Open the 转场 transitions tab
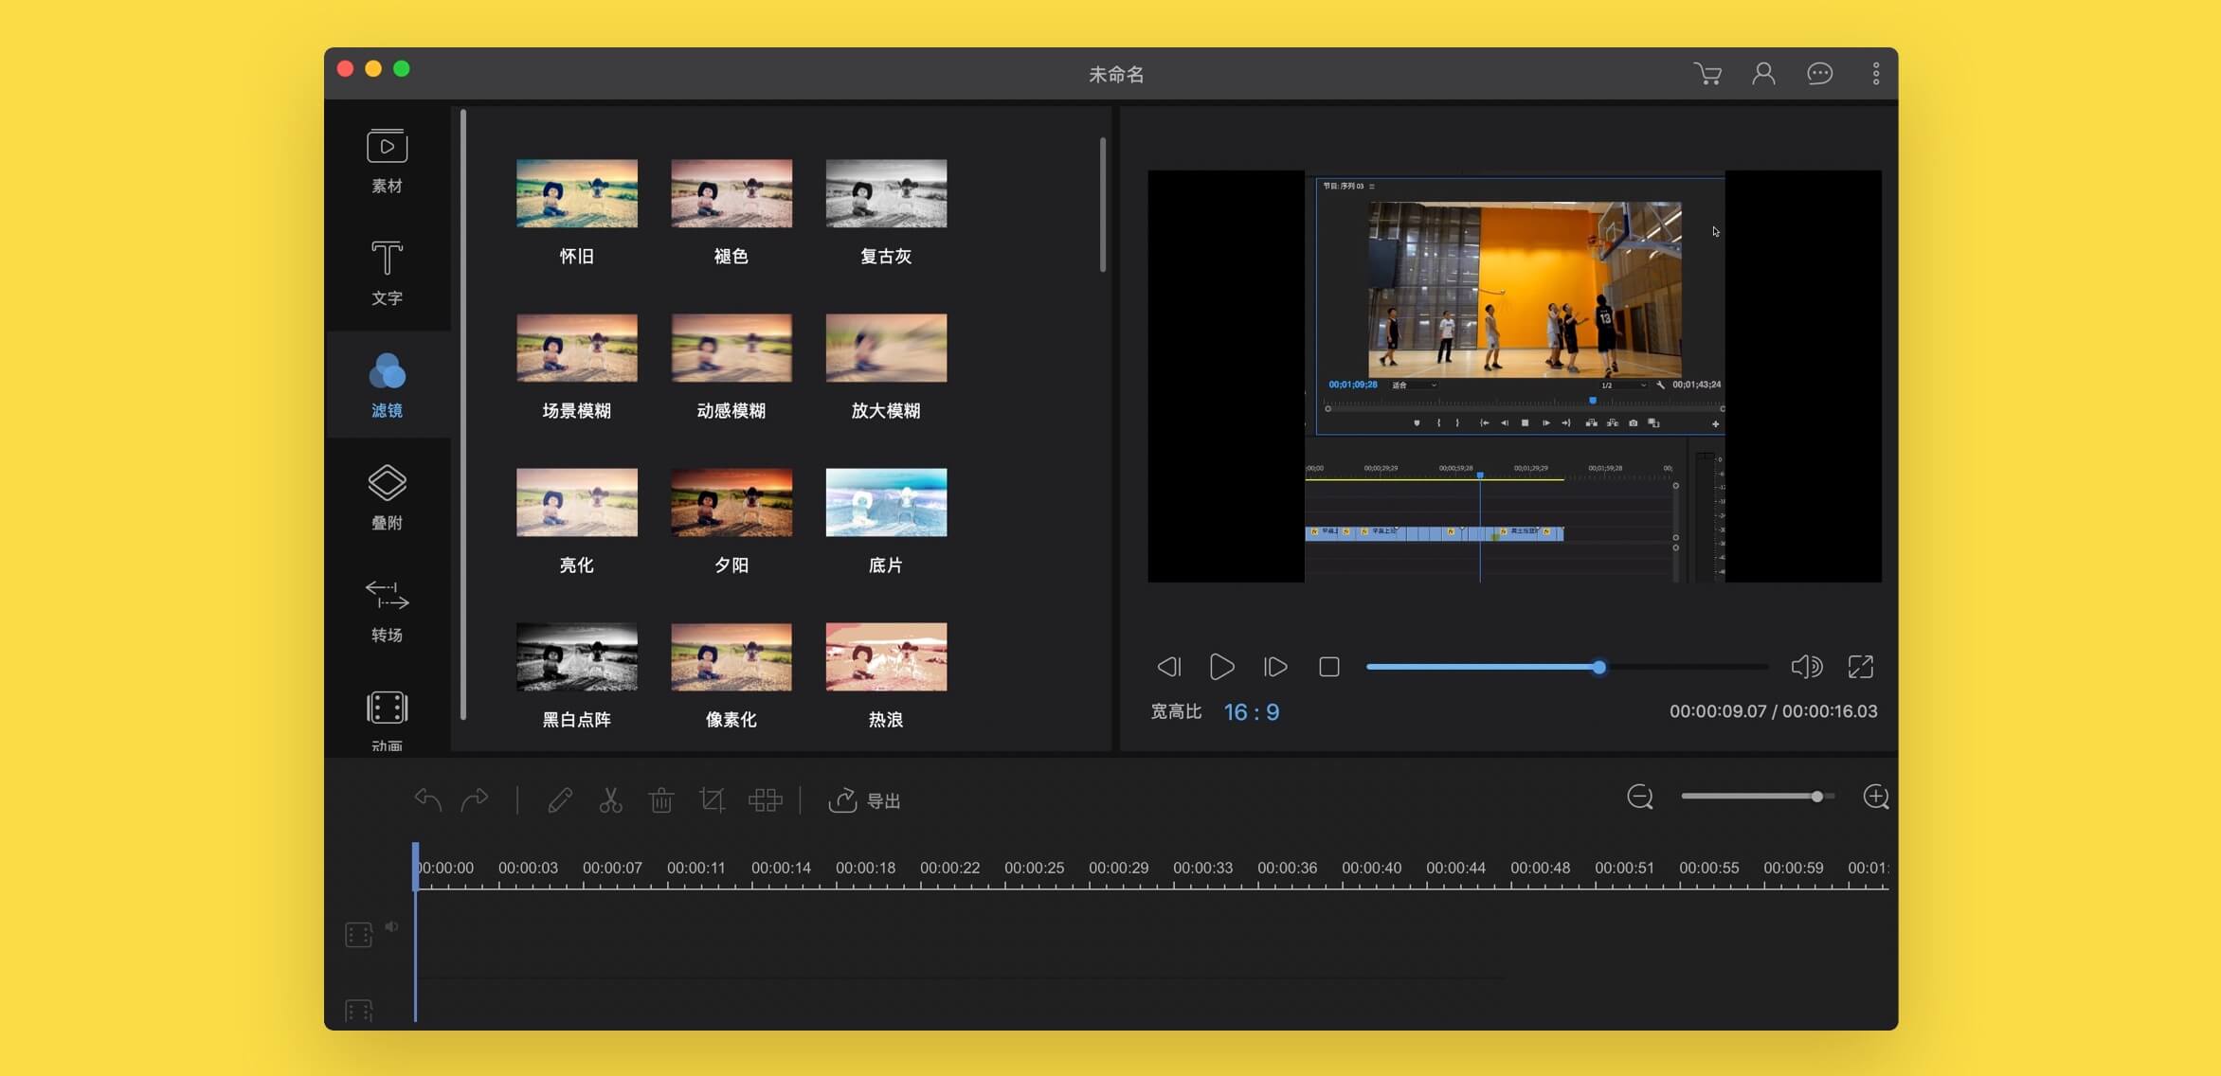Image resolution: width=2221 pixels, height=1076 pixels. coord(387,610)
